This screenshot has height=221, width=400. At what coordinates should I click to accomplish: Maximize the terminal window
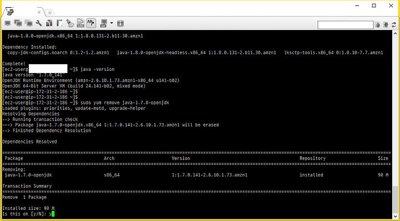[x=374, y=6]
